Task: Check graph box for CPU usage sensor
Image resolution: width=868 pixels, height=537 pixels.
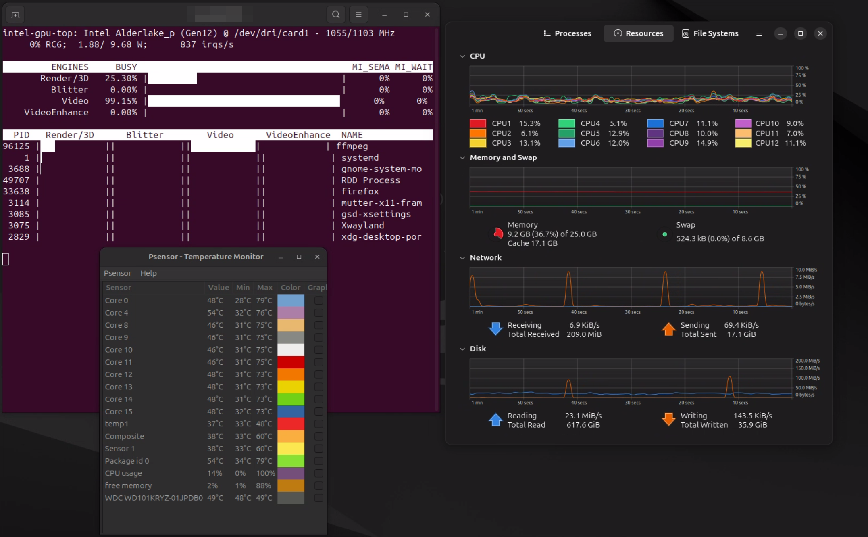Action: pyautogui.click(x=318, y=473)
